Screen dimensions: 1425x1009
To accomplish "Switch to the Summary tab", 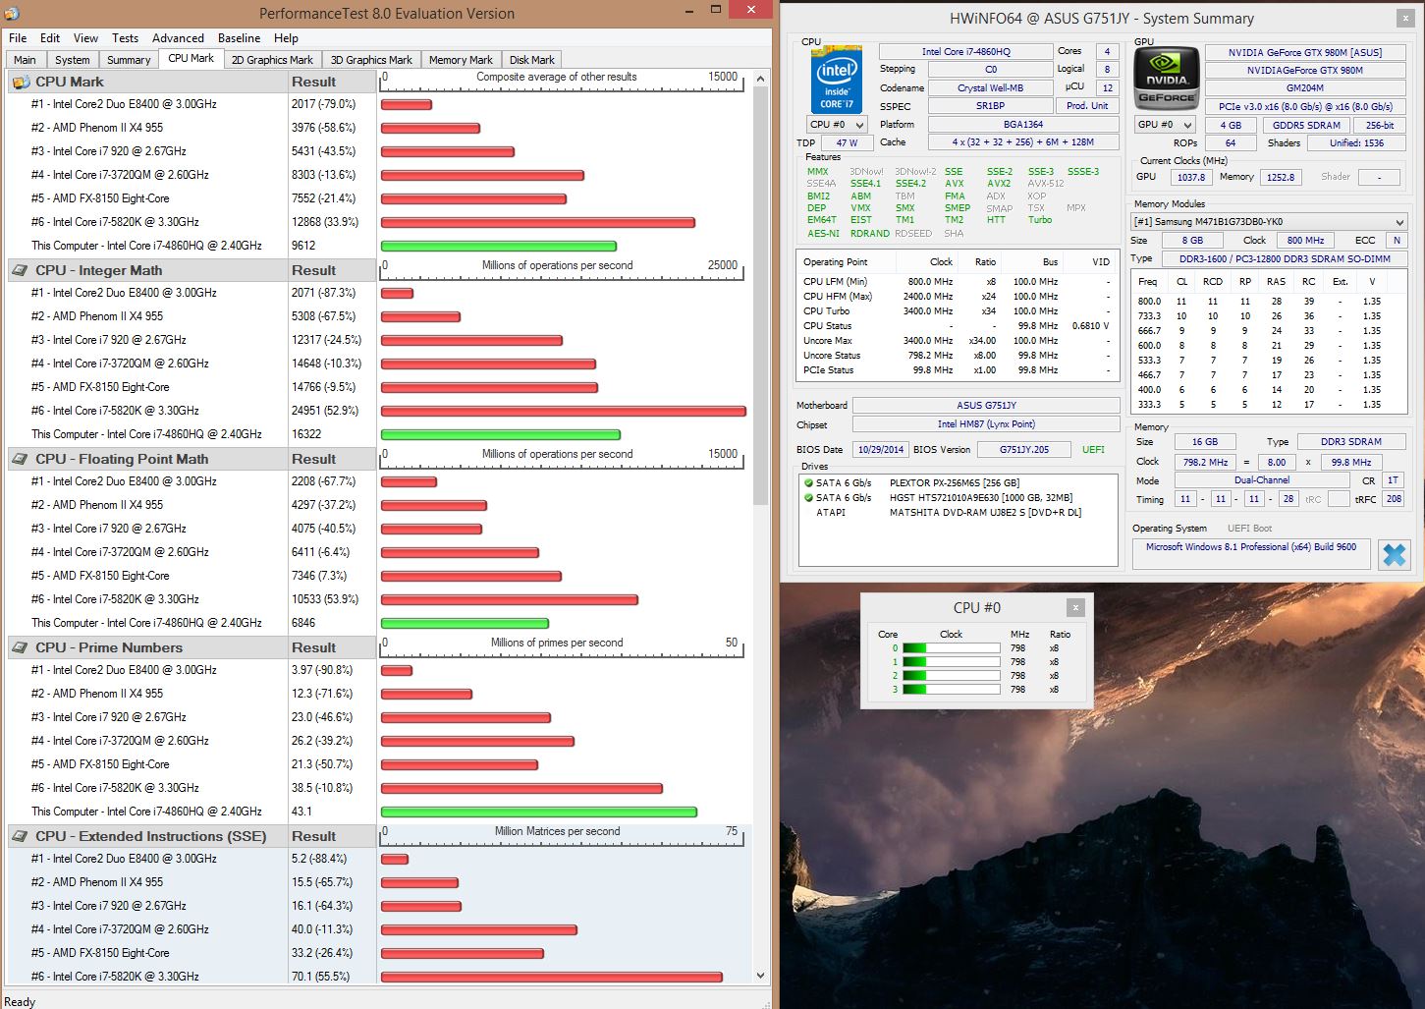I will tap(129, 60).
